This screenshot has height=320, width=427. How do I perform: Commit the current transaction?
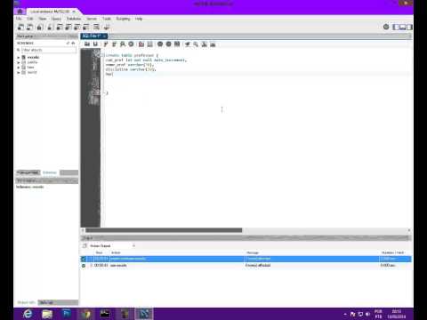(160, 44)
